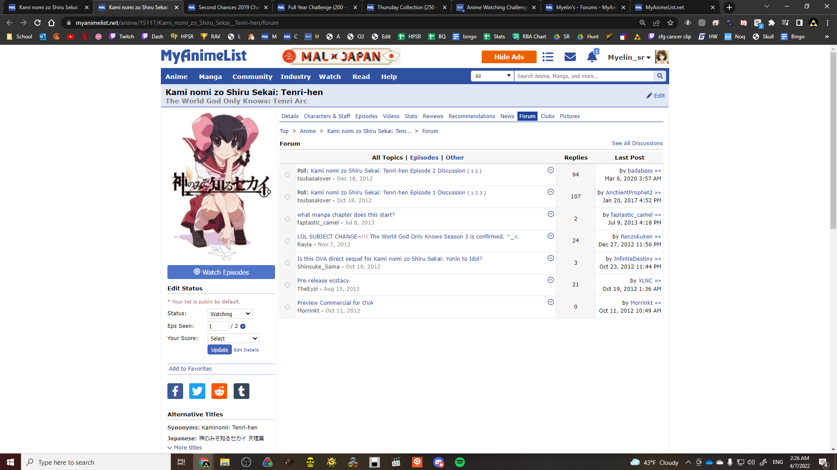Click the anime search input field
The image size is (837, 470).
pos(584,76)
